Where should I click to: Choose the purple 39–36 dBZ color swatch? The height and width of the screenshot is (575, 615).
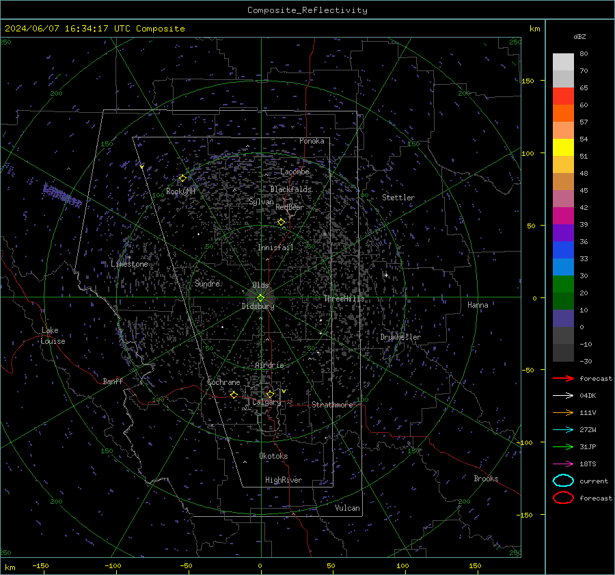click(563, 233)
